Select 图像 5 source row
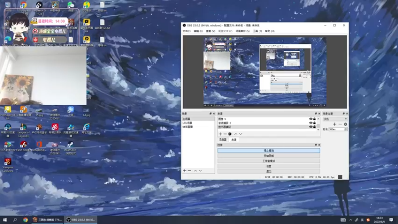398x224 pixels. click(x=263, y=119)
